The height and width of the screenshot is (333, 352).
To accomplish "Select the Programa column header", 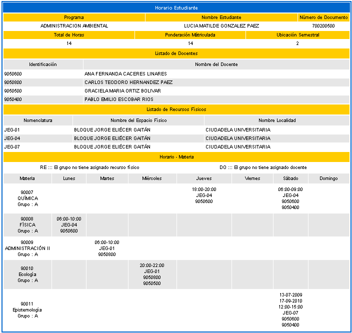I will 74,17.
